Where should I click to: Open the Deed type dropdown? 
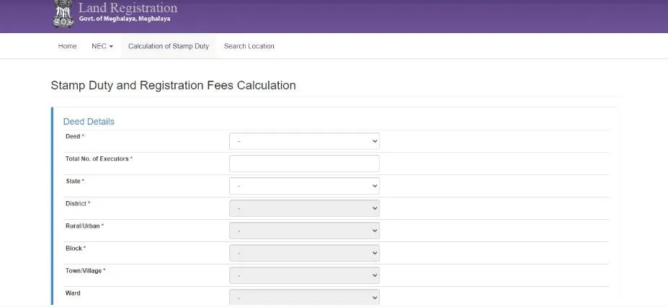303,141
